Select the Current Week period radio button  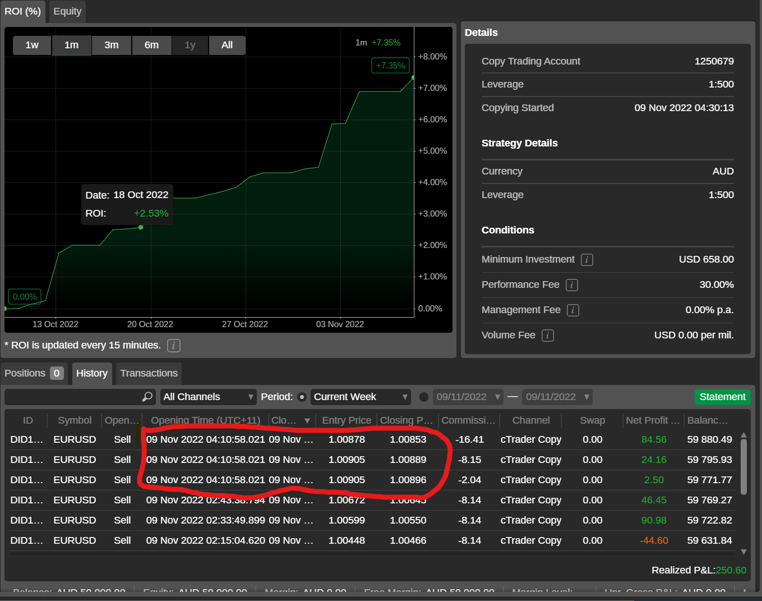coord(302,397)
